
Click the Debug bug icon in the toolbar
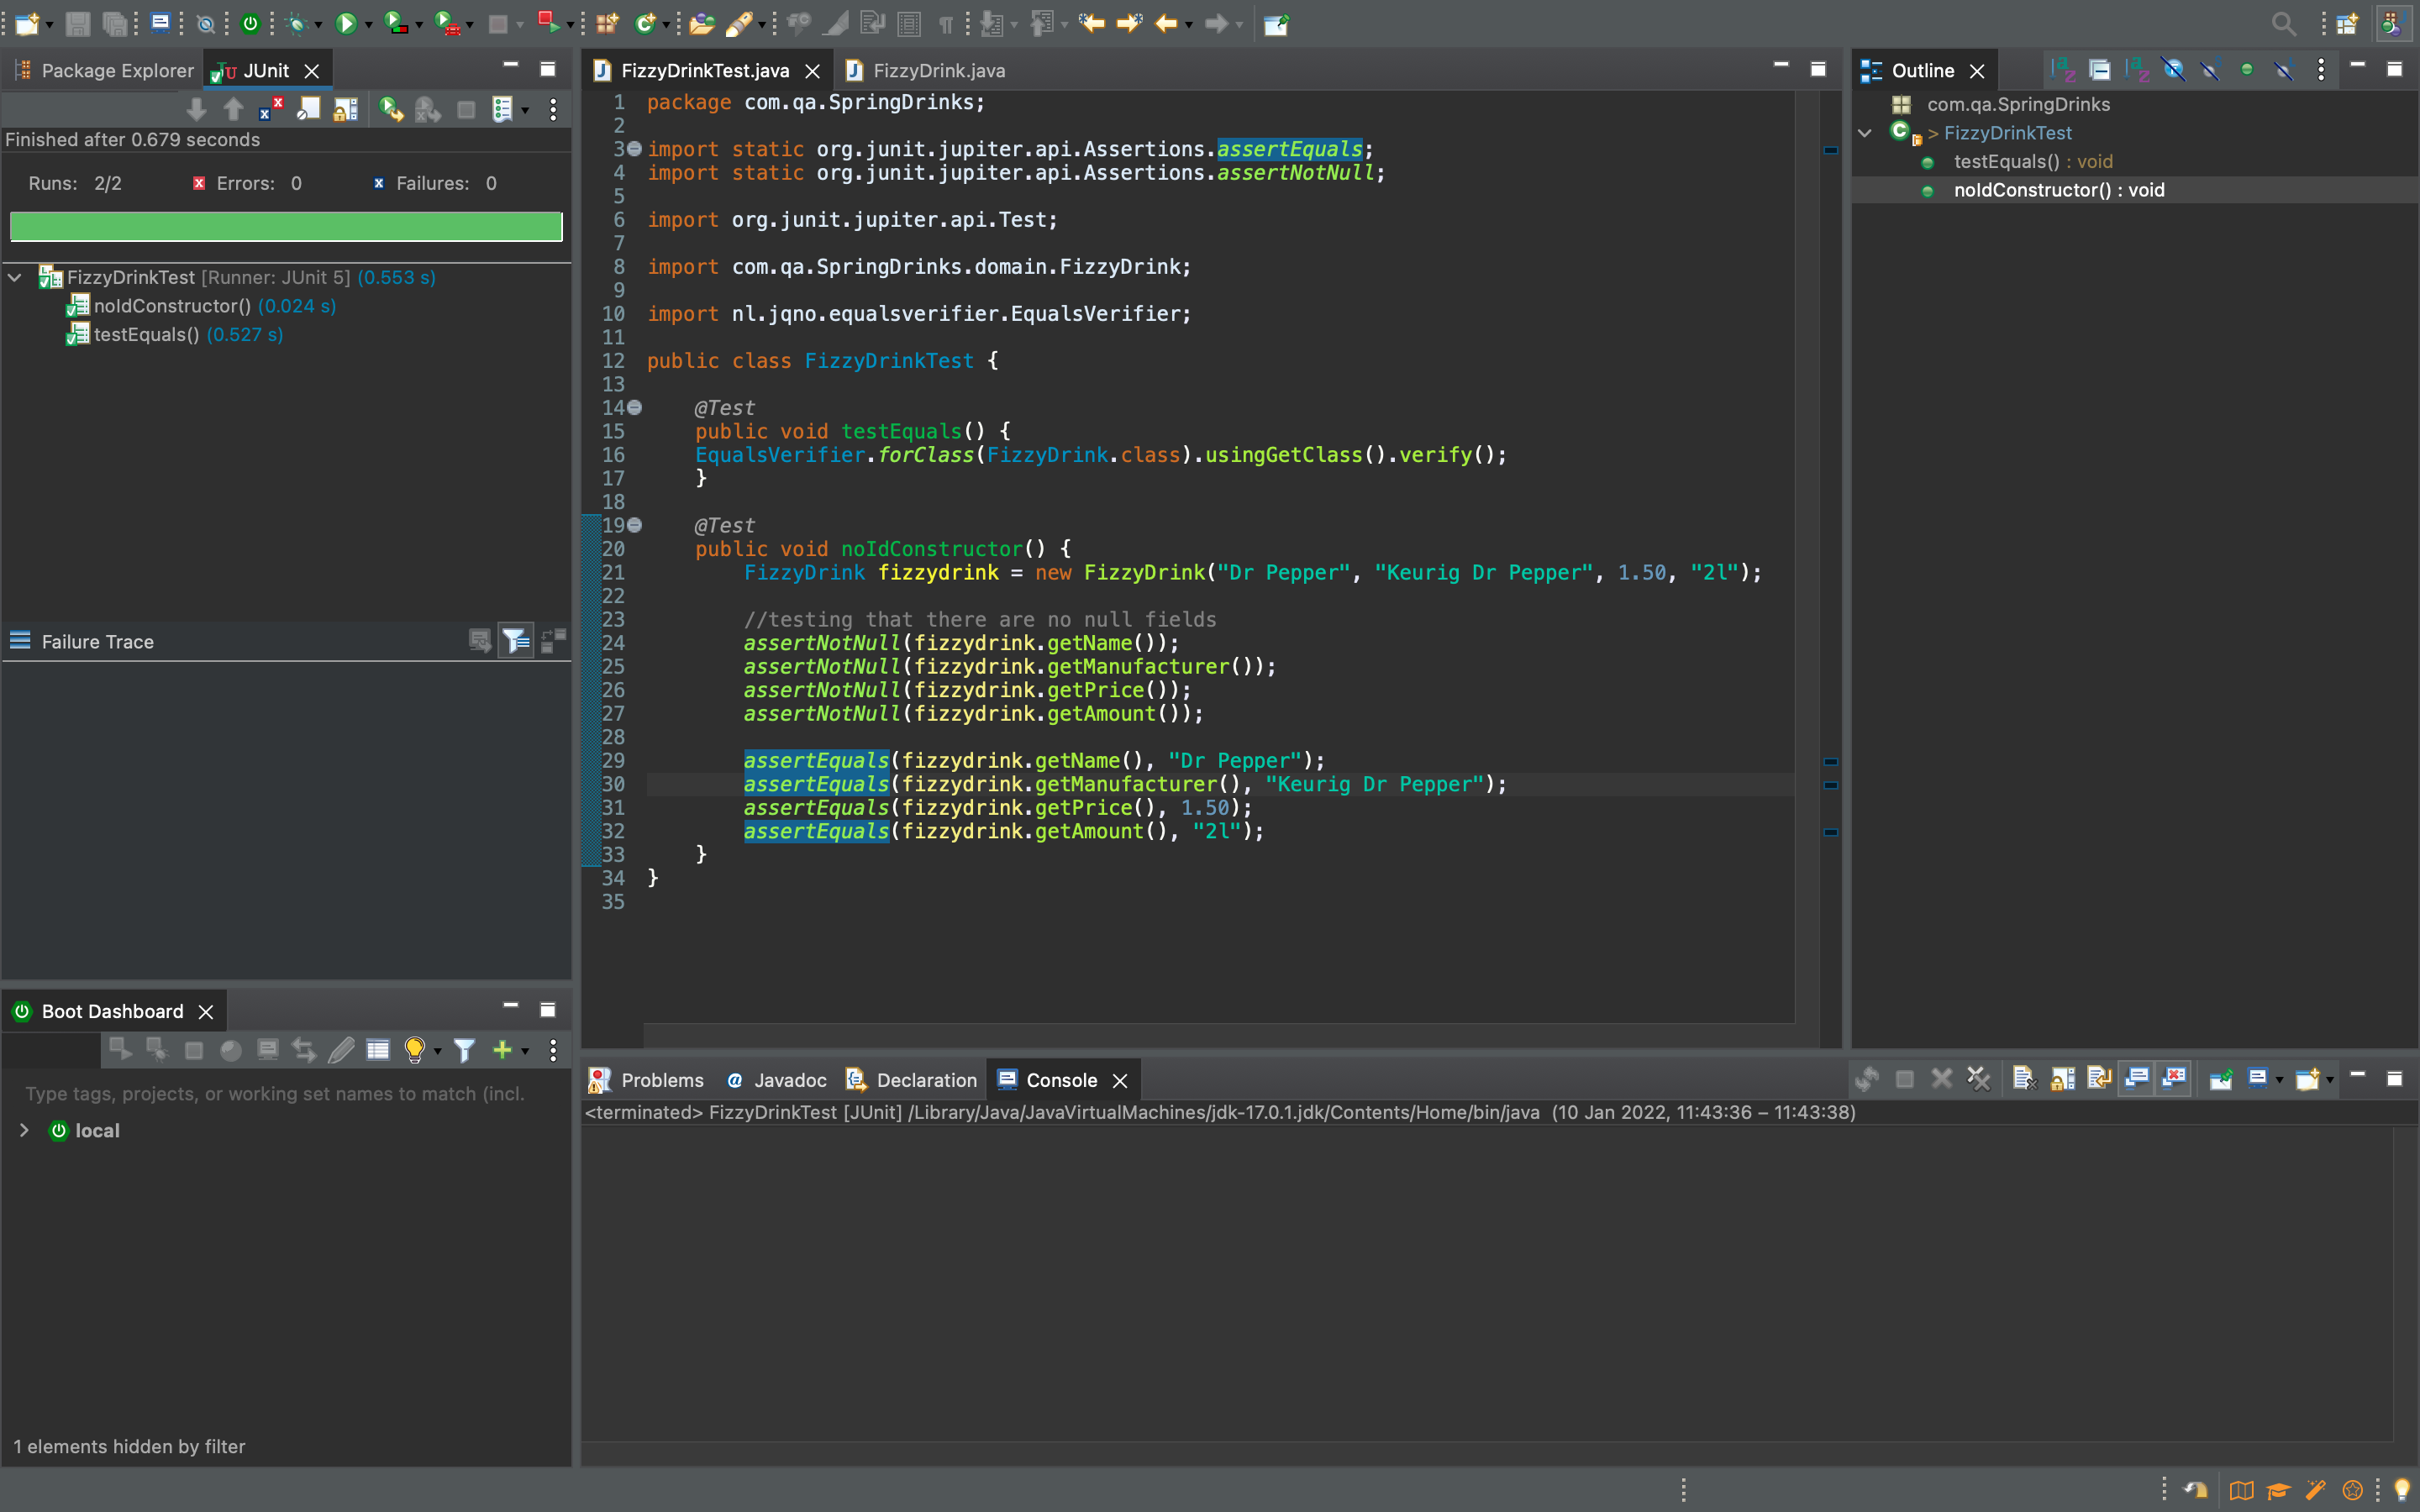tap(297, 23)
